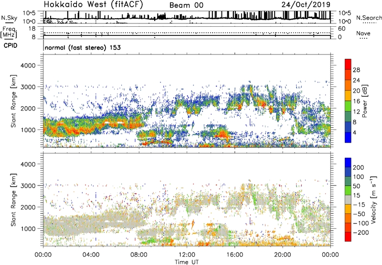Click the '100' velocity colorbar tick
The height and width of the screenshot is (265, 382).
359,177
